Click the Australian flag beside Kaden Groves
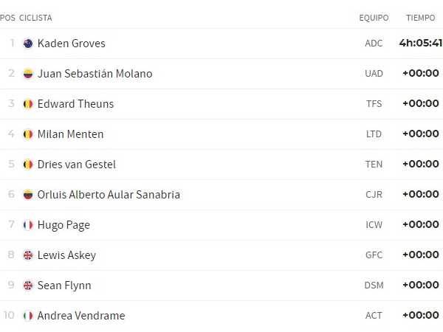443x332 pixels. (28, 44)
